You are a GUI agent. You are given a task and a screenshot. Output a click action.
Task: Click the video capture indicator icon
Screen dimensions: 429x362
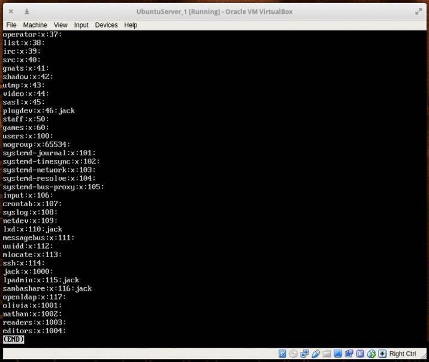point(349,354)
